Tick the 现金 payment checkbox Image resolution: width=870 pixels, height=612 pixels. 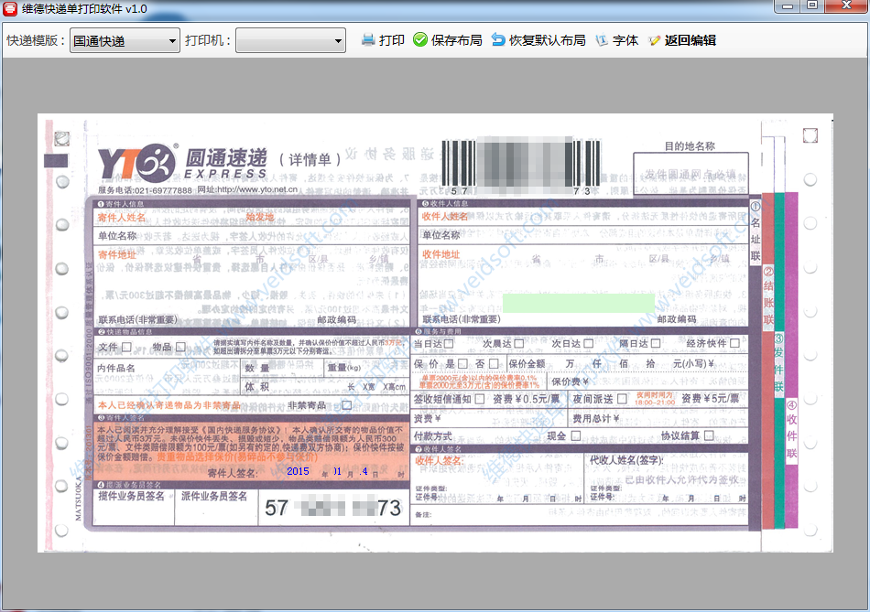(x=576, y=436)
